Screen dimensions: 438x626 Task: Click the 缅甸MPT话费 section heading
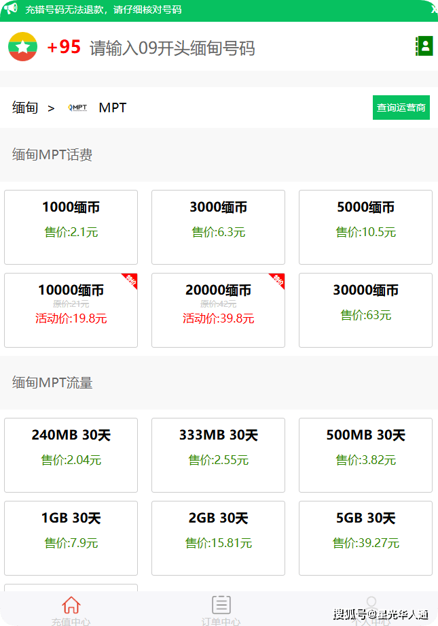coord(52,154)
